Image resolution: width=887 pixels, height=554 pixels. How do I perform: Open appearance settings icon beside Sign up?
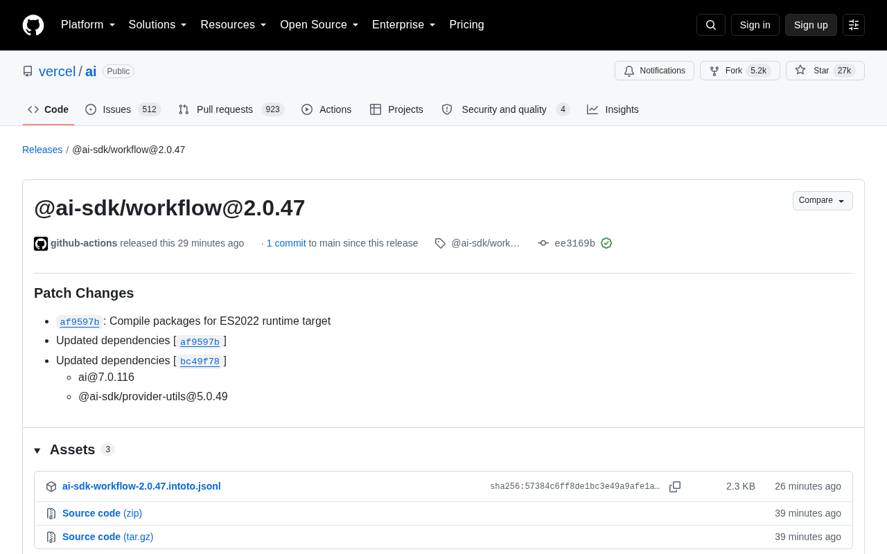pyautogui.click(x=854, y=25)
